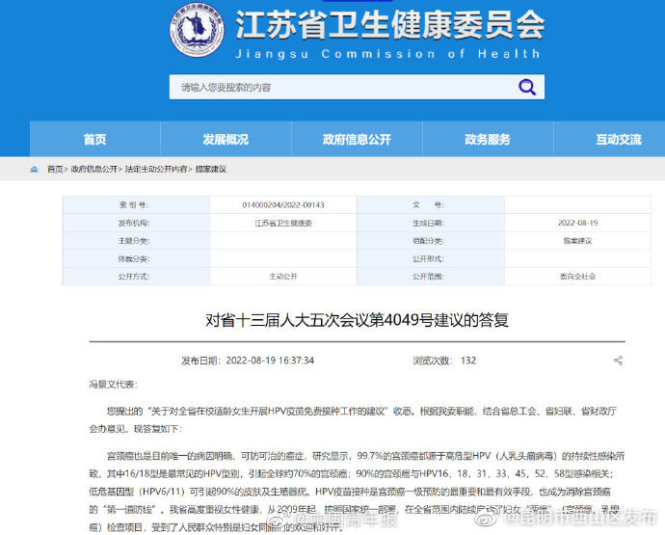
Task: Click the 索引号 label cell
Action: coord(136,205)
